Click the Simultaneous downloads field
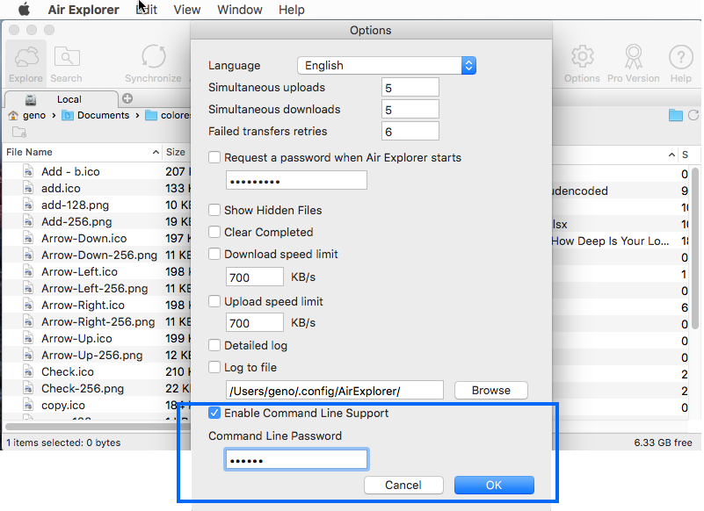Viewport: 704px width, 511px height. (x=410, y=109)
